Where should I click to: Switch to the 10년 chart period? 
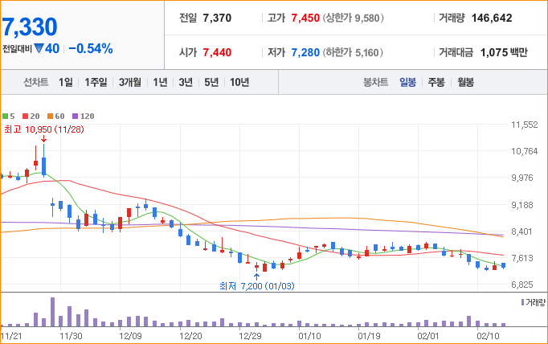pos(239,82)
